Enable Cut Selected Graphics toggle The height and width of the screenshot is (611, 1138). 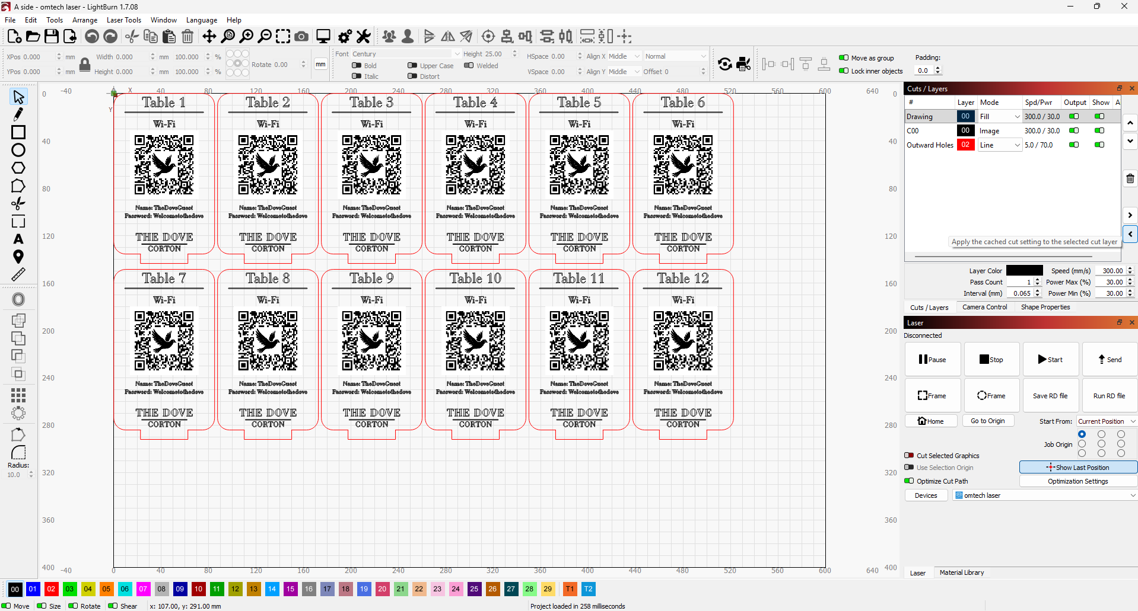click(909, 456)
